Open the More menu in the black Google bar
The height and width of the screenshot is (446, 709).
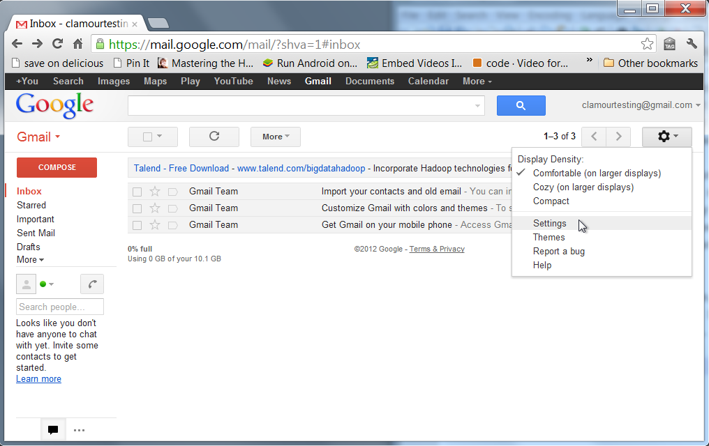[477, 82]
